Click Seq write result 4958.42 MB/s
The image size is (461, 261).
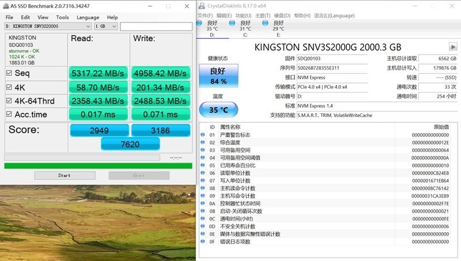pos(160,73)
